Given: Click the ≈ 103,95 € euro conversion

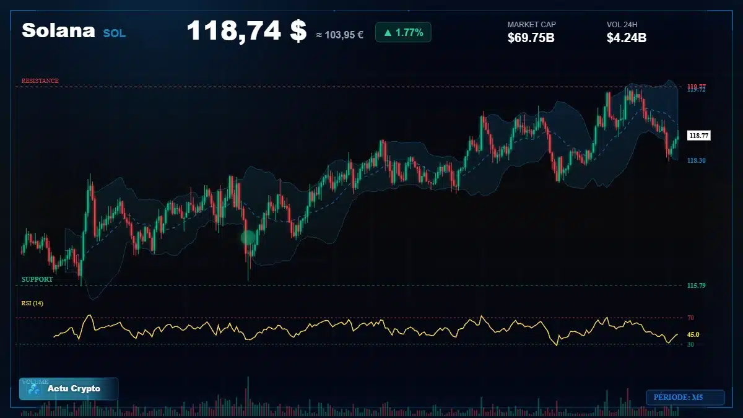Looking at the screenshot, I should click(339, 35).
